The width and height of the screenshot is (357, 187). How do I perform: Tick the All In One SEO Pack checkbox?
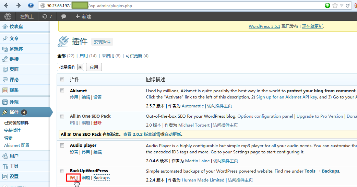pos(62,116)
